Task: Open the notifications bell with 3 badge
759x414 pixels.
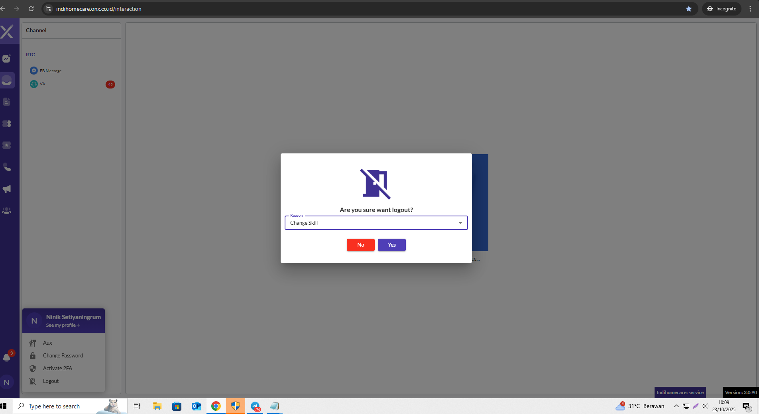Action: click(x=7, y=357)
